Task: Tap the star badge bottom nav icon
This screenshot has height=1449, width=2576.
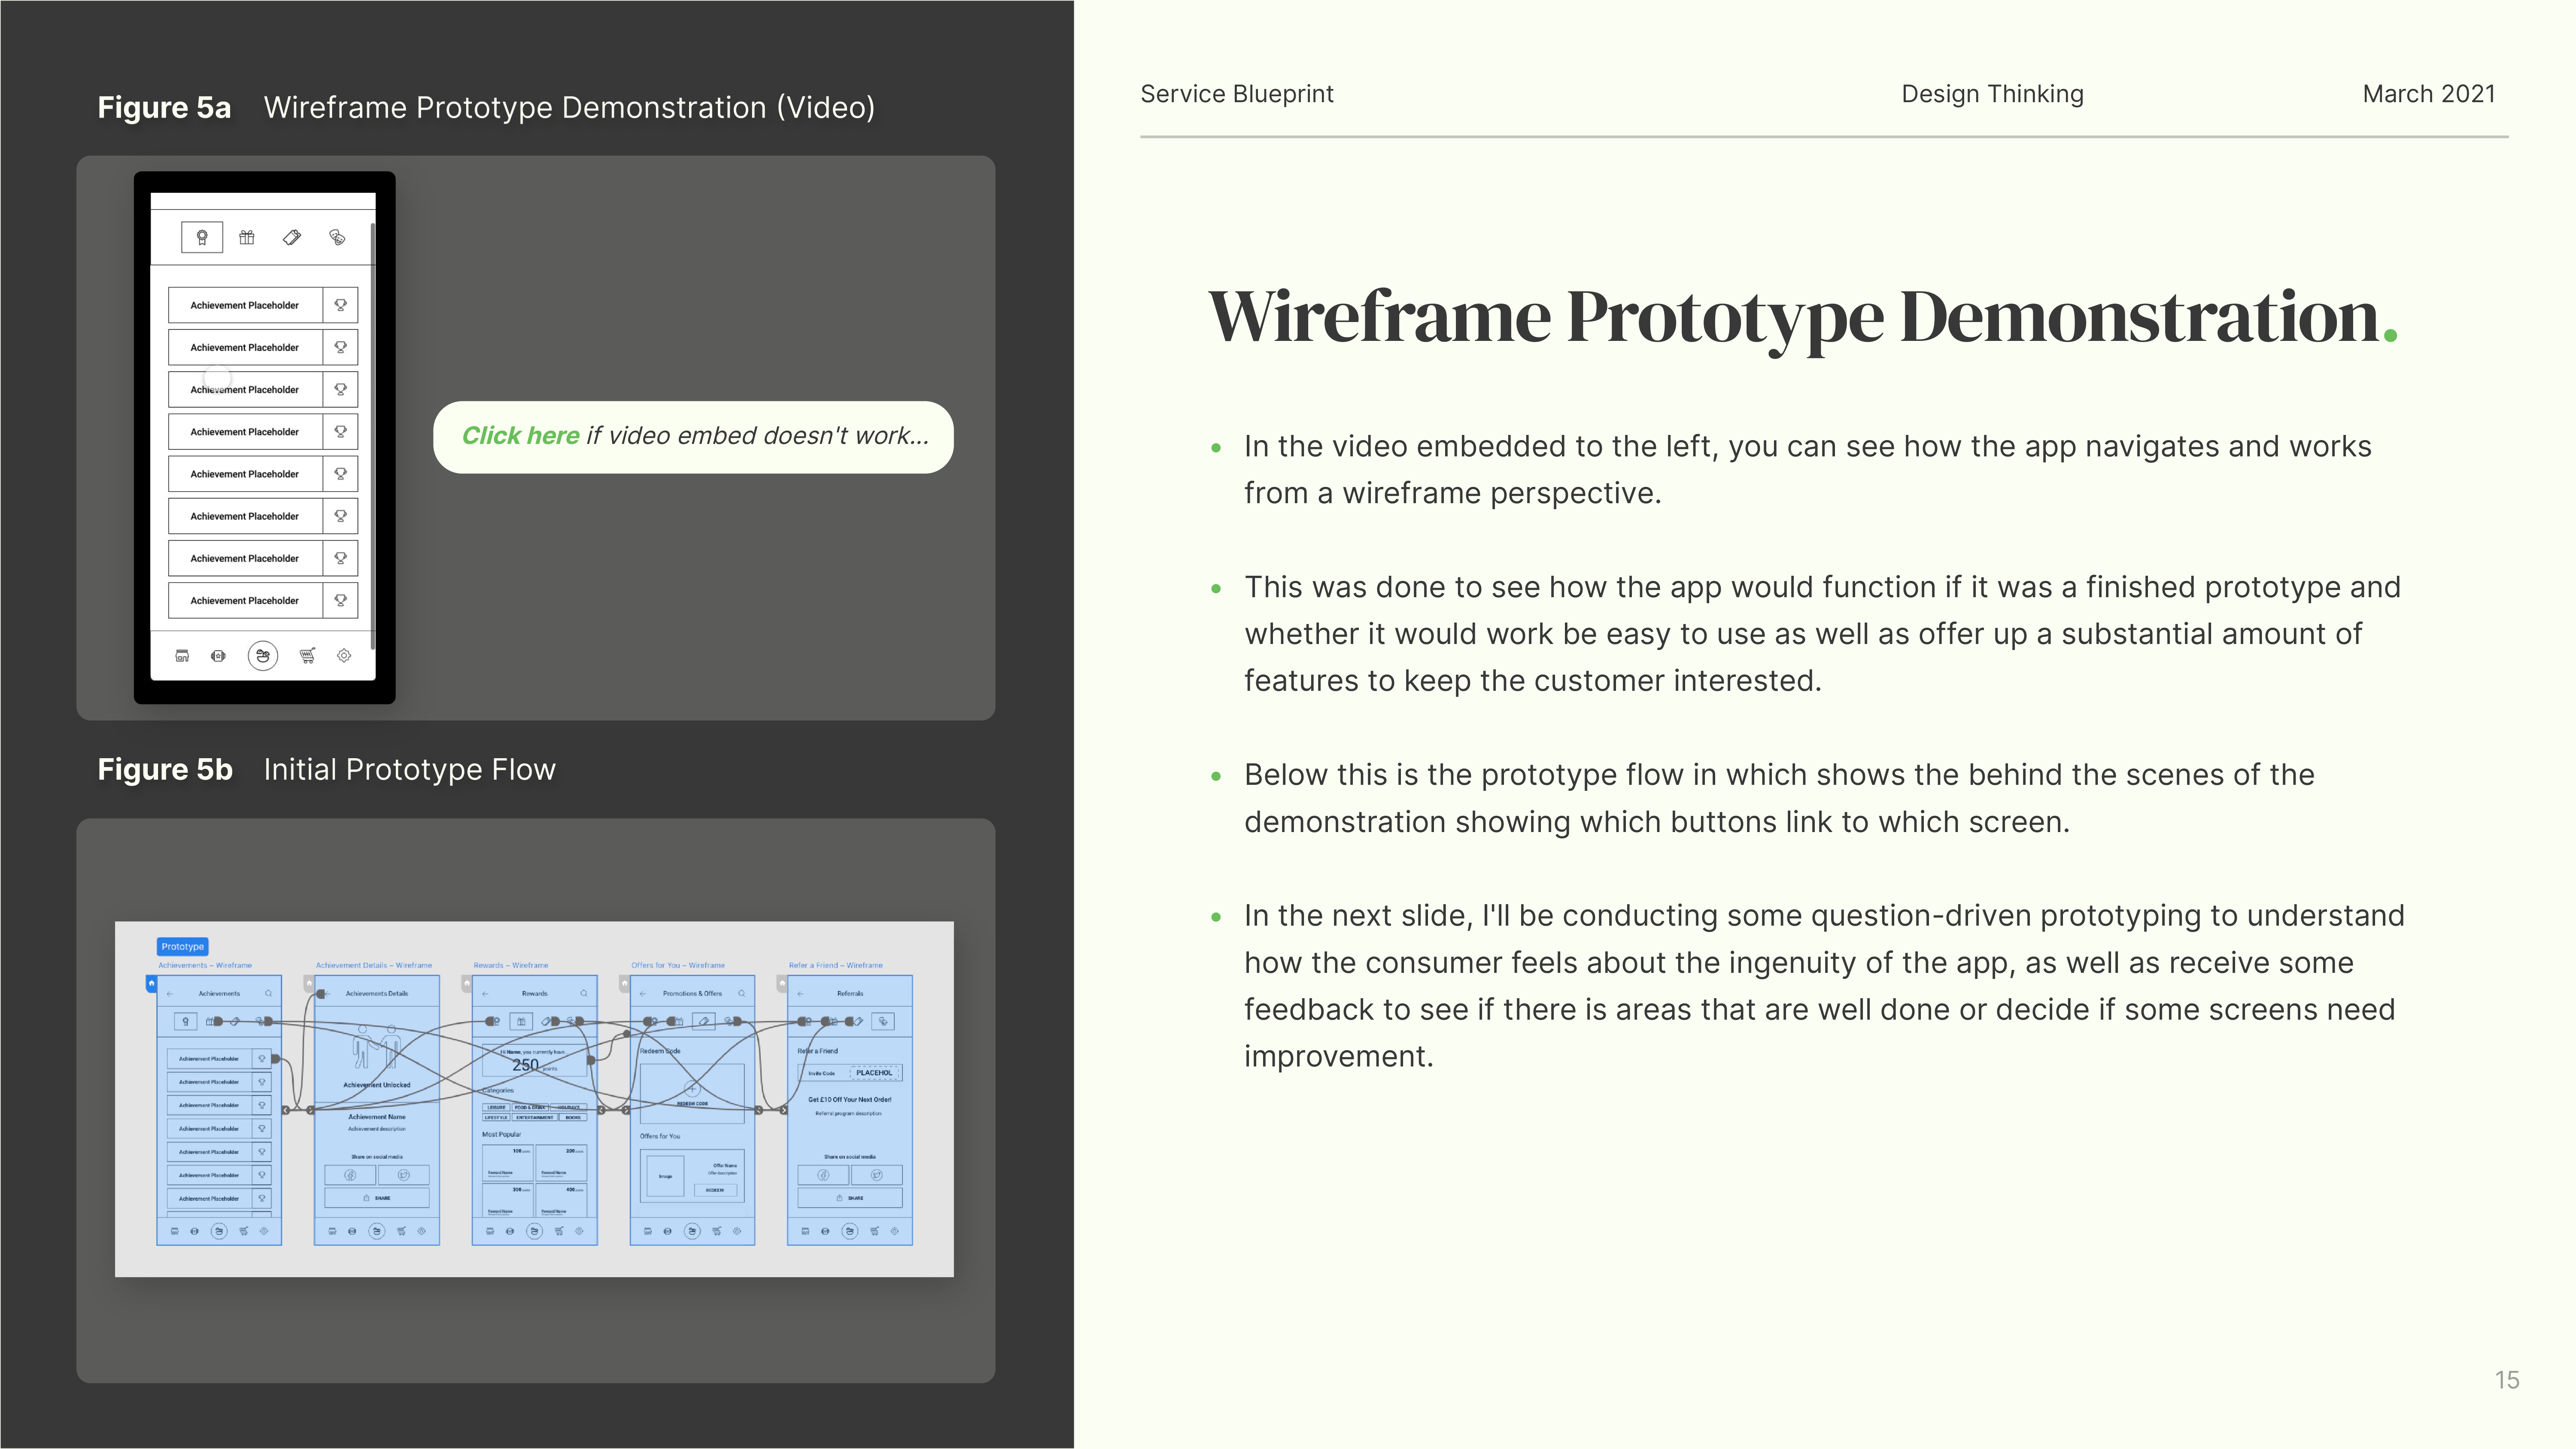Action: pos(218,656)
